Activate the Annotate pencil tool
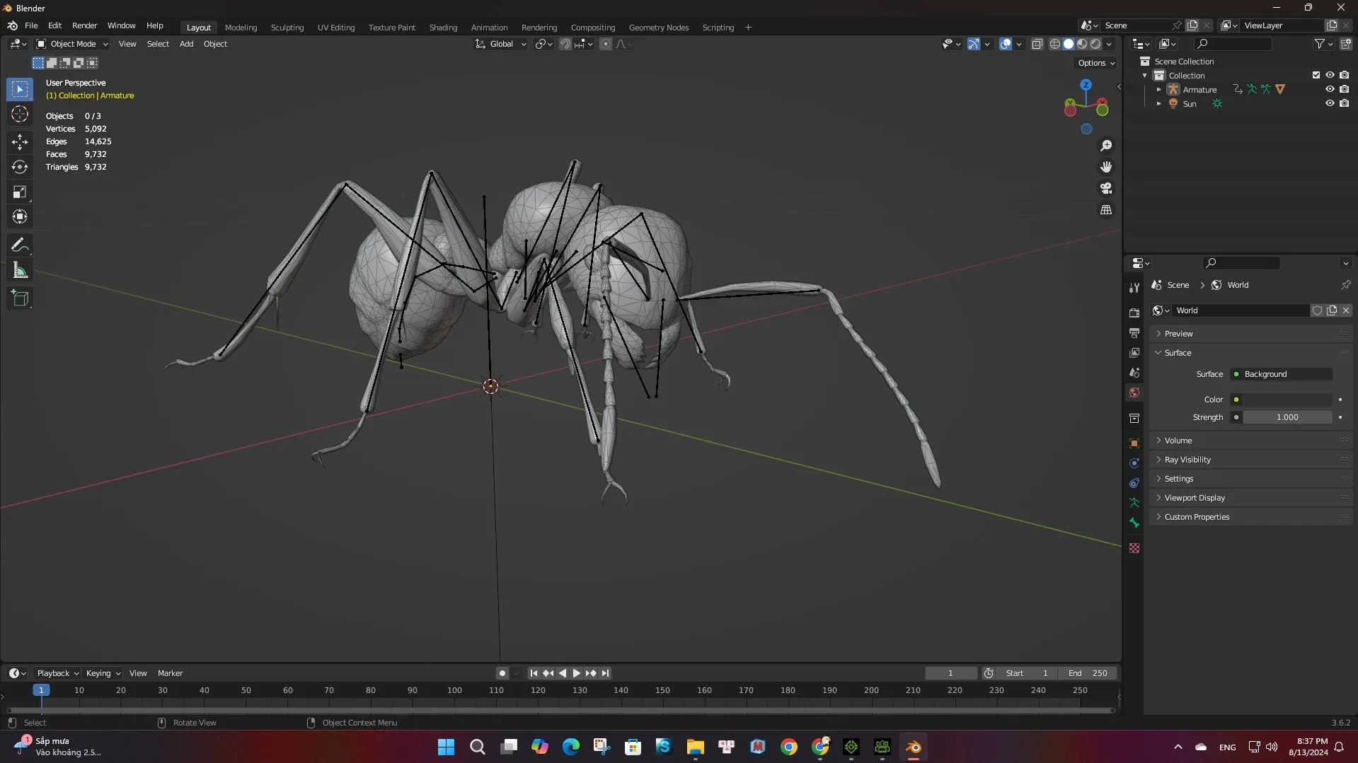 (20, 245)
